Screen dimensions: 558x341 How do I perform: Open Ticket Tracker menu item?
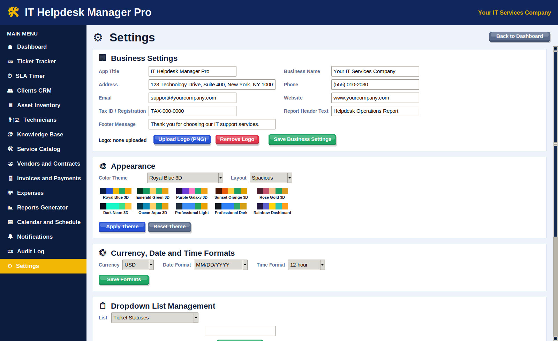[x=43, y=61]
